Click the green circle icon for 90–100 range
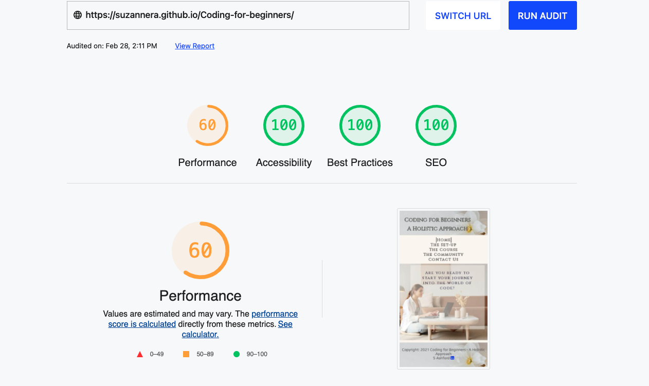 click(x=237, y=354)
